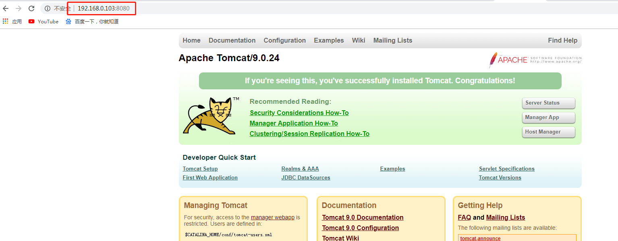Open Security Considerations How-To link
Image resolution: width=618 pixels, height=241 pixels.
coord(299,113)
